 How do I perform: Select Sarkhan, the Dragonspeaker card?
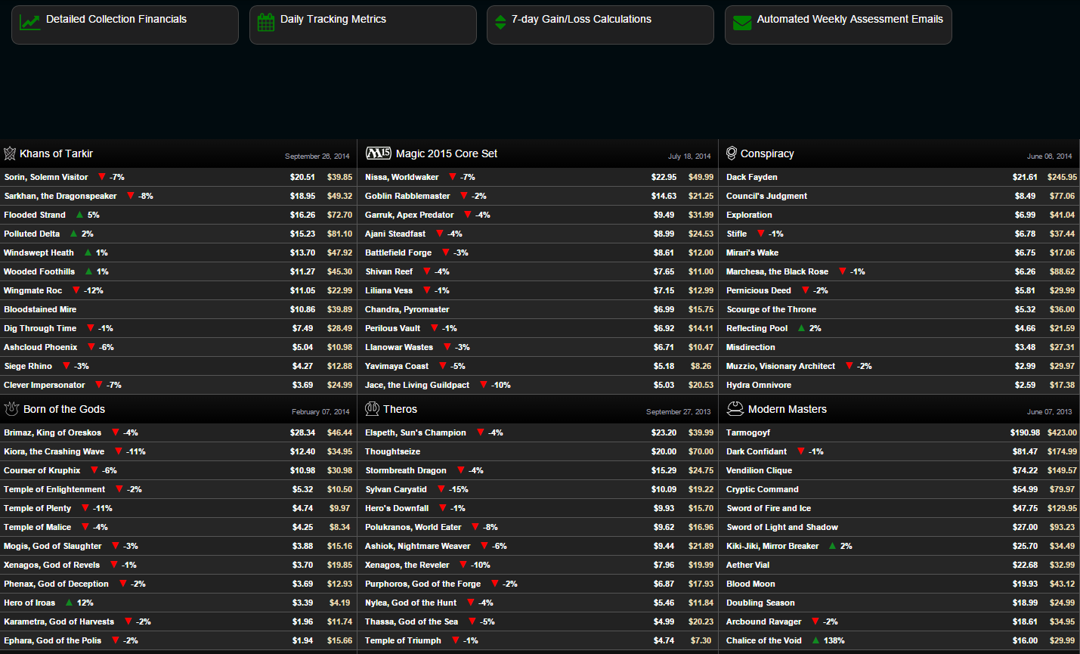pos(60,196)
